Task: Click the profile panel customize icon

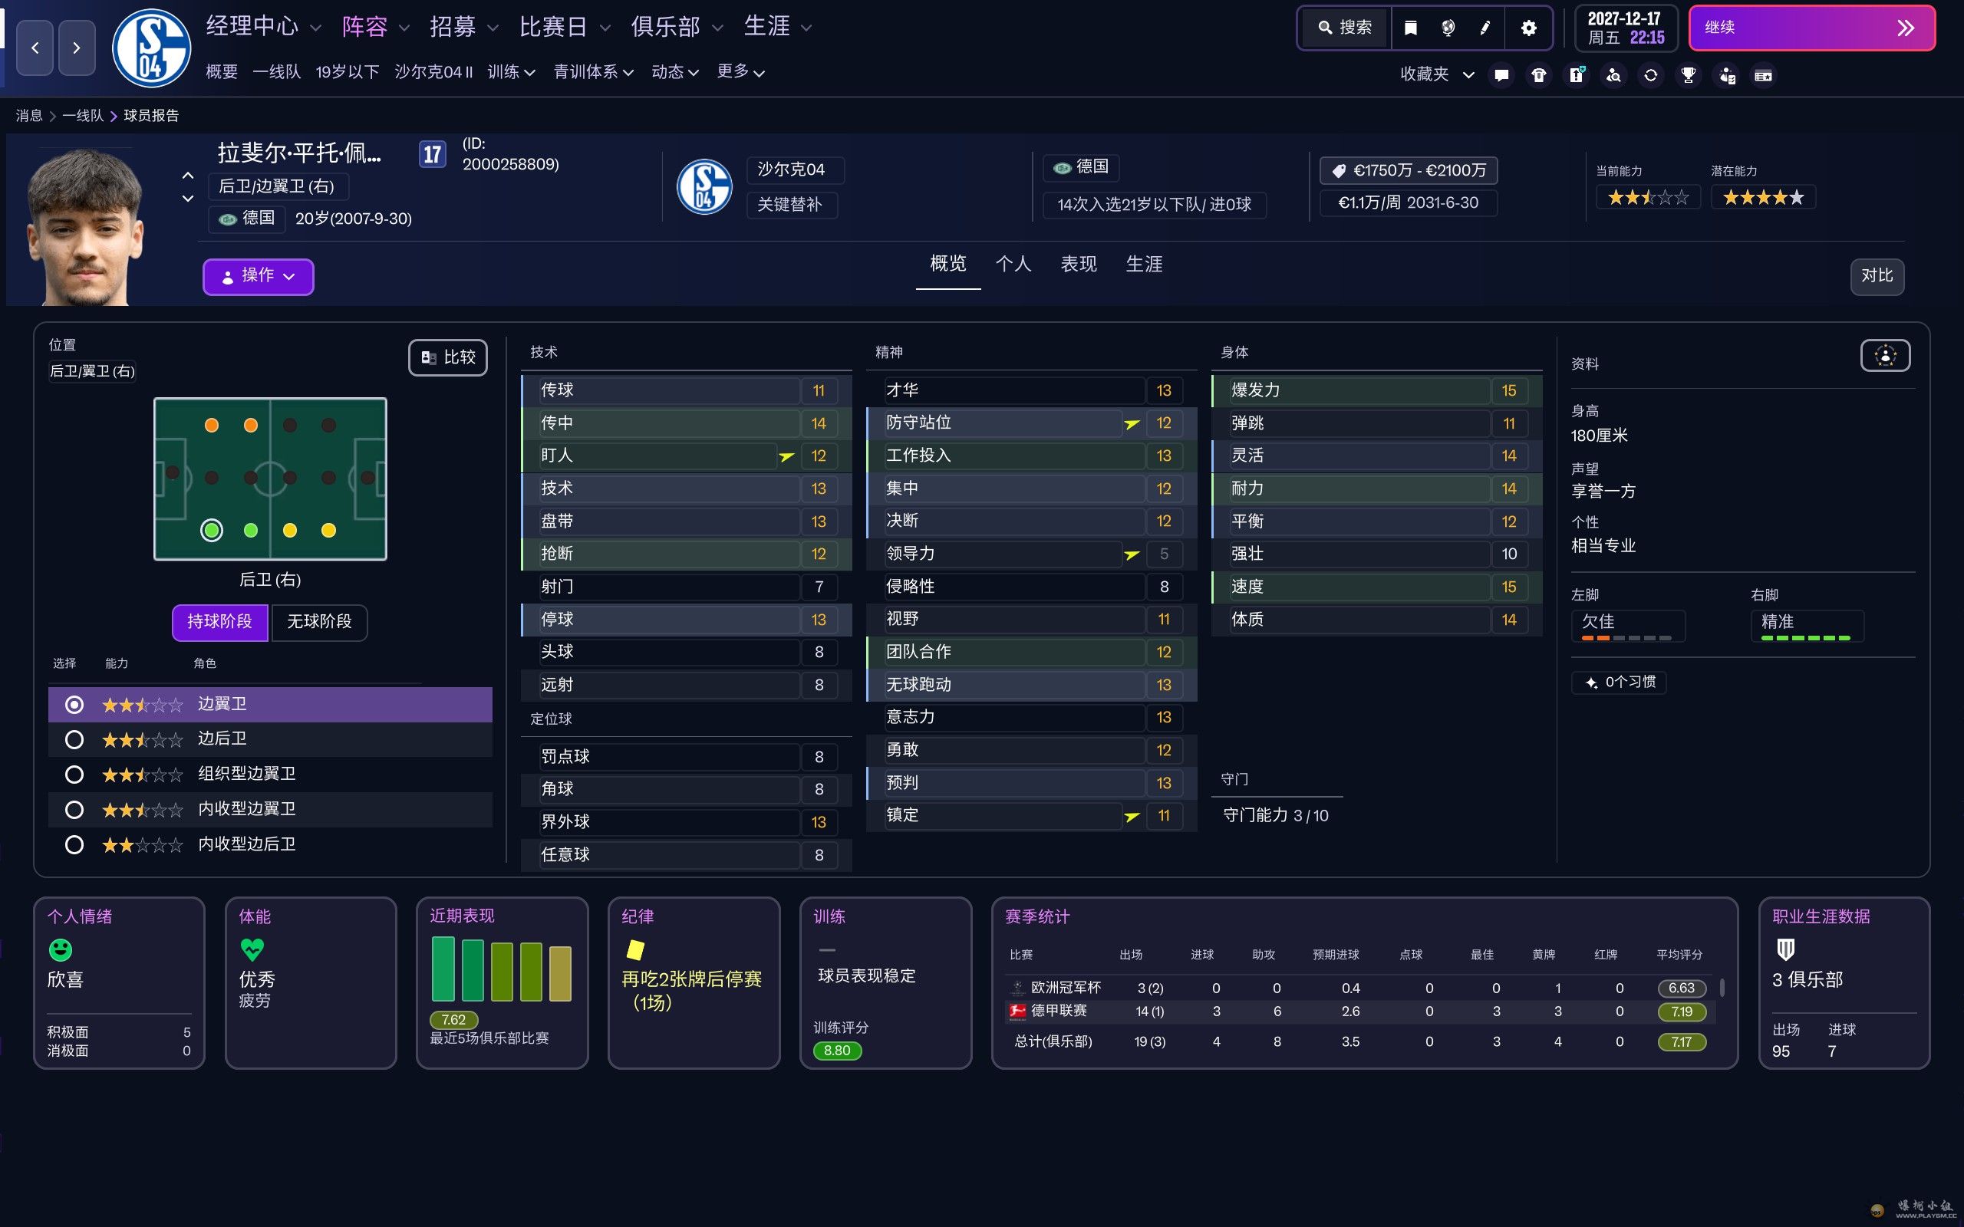Action: pos(1885,355)
